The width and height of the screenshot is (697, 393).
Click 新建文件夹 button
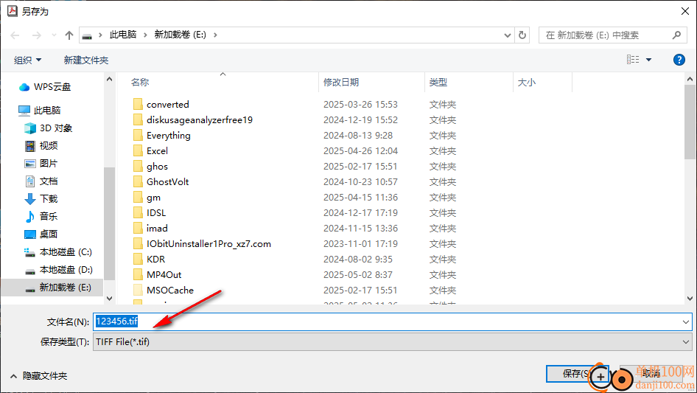(85, 60)
